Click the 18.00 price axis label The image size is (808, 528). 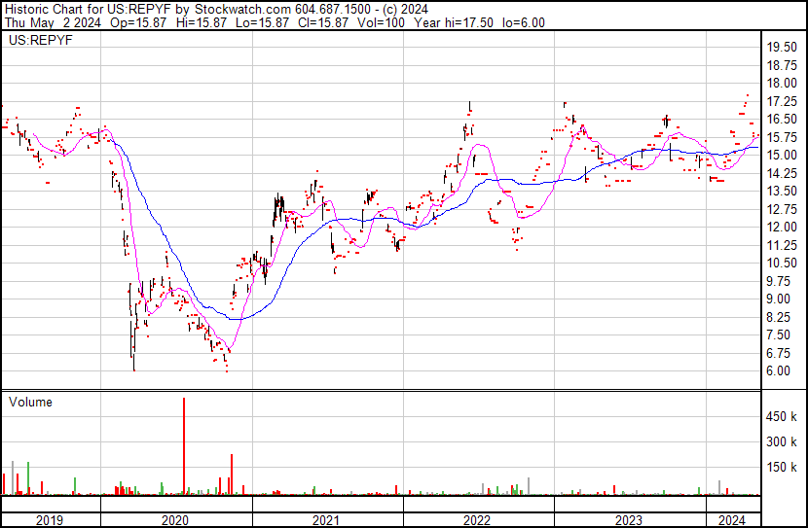pyautogui.click(x=782, y=84)
